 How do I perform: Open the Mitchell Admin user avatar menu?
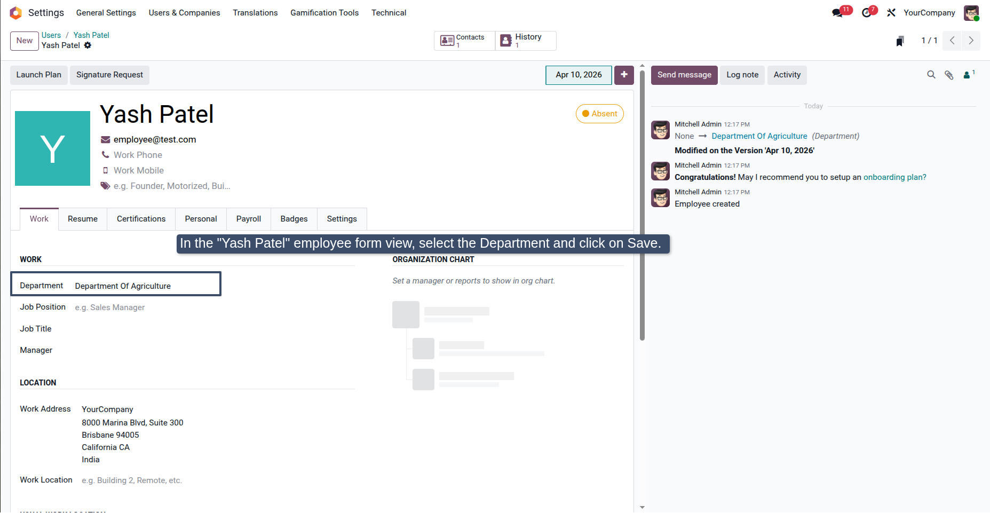971,13
